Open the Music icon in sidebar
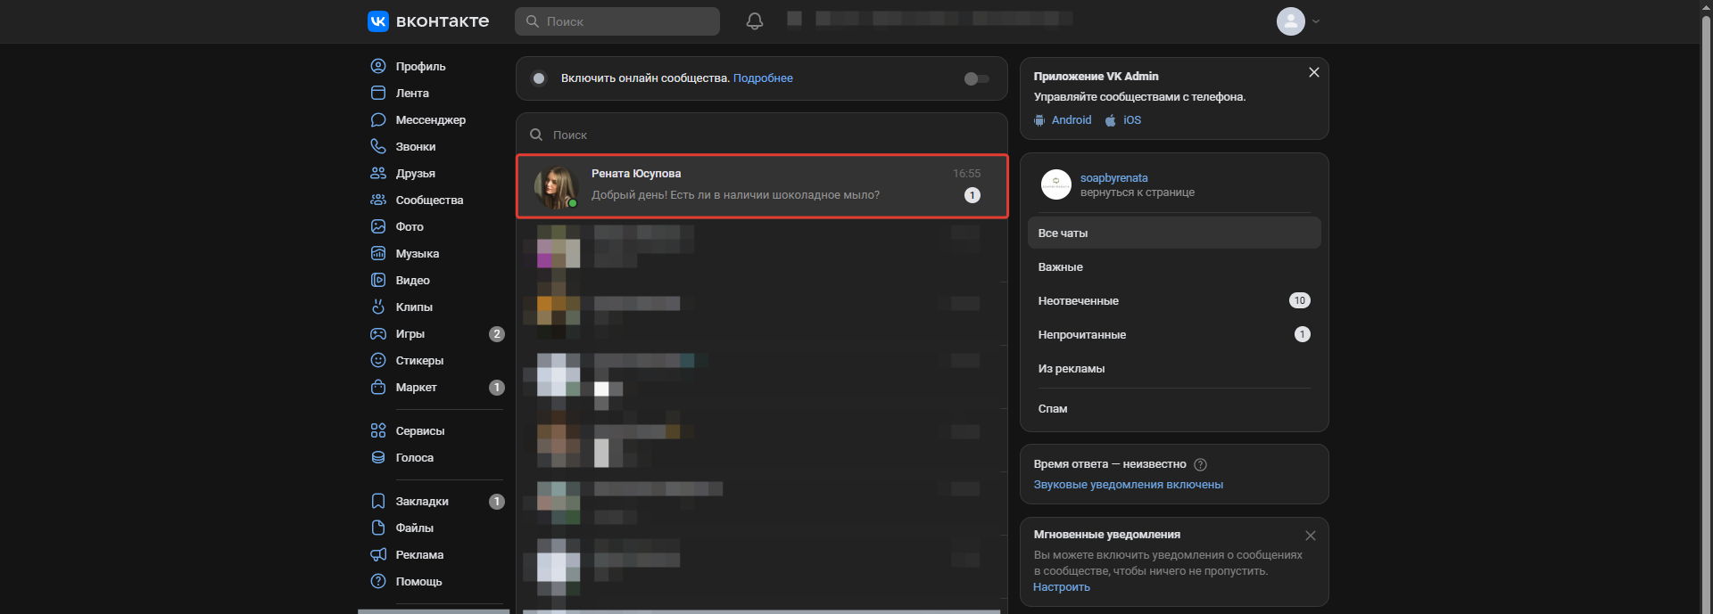This screenshot has height=614, width=1713. (x=378, y=254)
